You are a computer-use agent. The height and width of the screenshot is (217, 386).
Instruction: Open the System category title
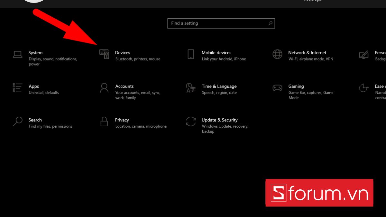tap(35, 53)
